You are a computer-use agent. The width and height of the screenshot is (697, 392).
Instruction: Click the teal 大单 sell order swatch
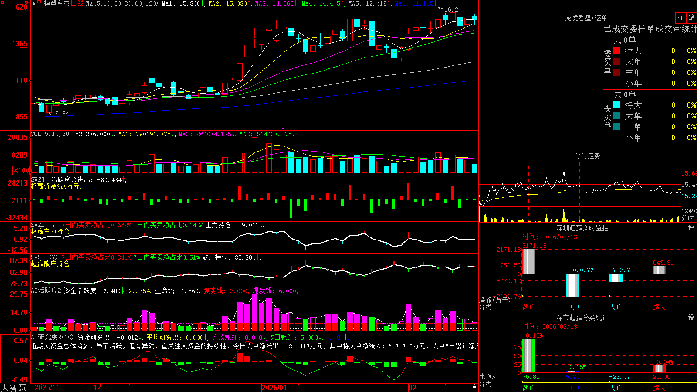pyautogui.click(x=617, y=116)
